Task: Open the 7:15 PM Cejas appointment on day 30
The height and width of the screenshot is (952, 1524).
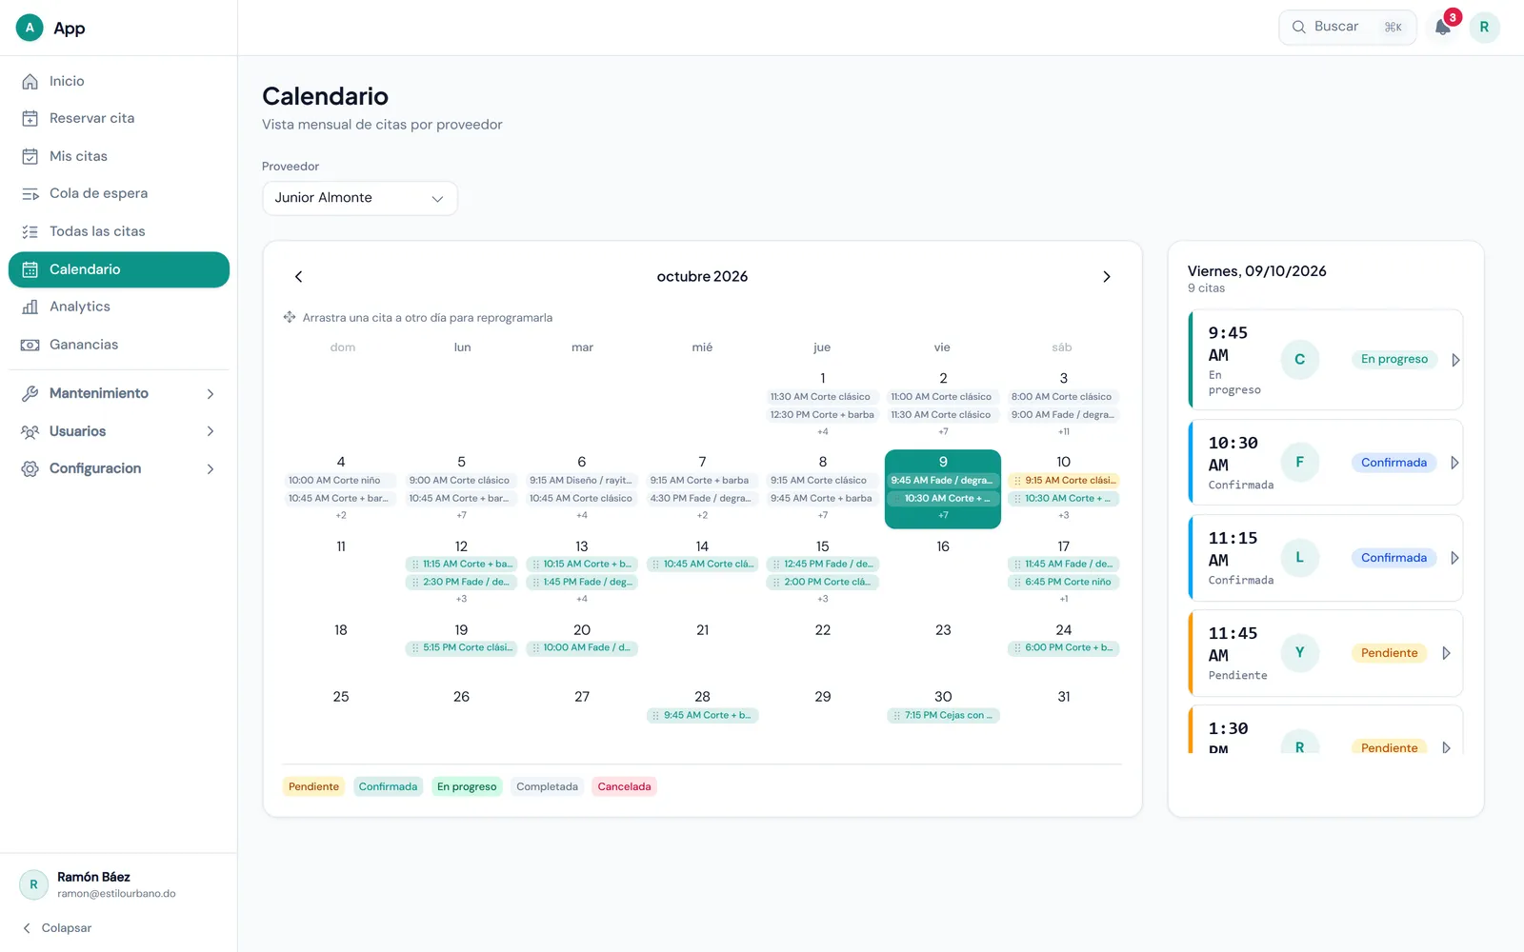Action: click(x=943, y=716)
